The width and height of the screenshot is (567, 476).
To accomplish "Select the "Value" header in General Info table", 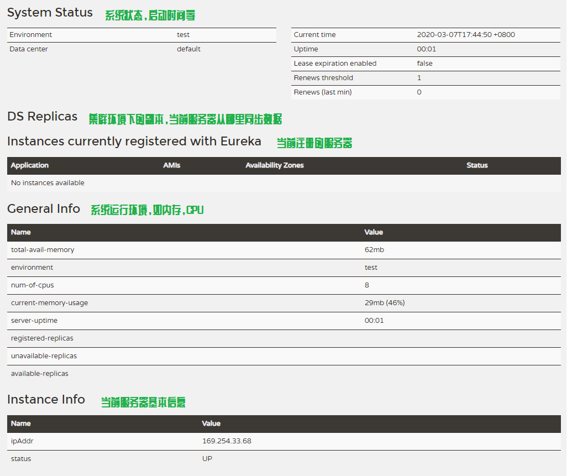I will (x=374, y=232).
